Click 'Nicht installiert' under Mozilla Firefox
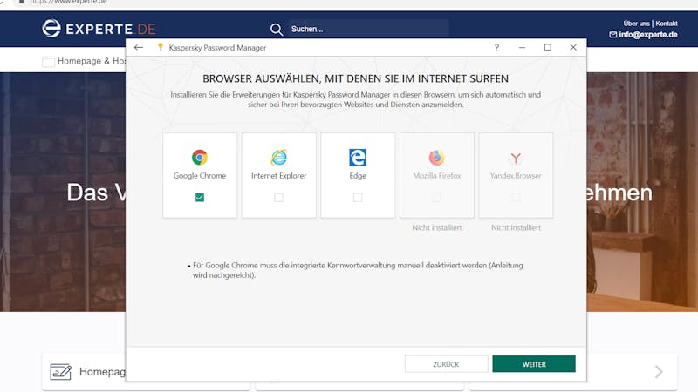 (437, 227)
